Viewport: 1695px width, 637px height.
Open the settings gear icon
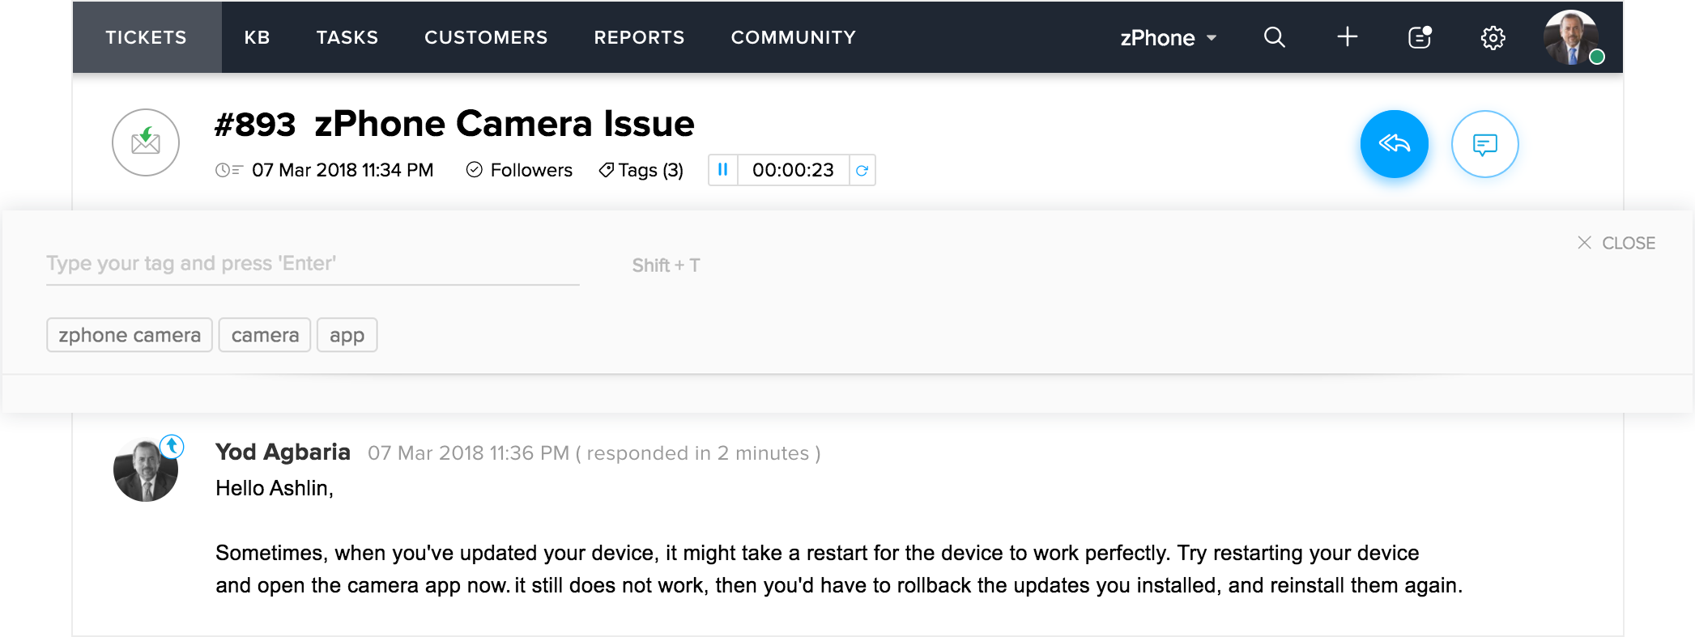[x=1493, y=38]
